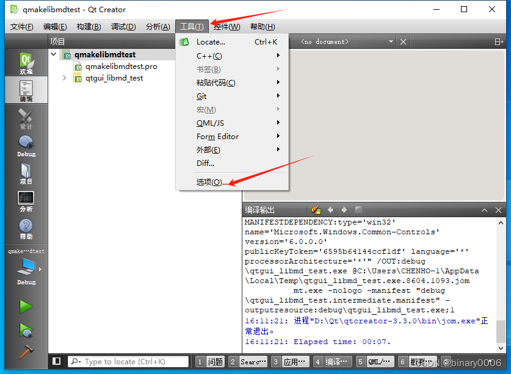Open QML/JS Console pane tab 5
Screen dimensions: 511x374
point(375,361)
